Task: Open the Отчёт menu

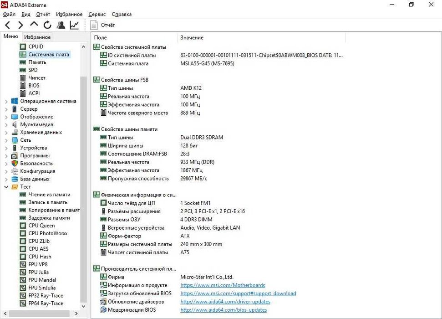Action: coord(43,15)
